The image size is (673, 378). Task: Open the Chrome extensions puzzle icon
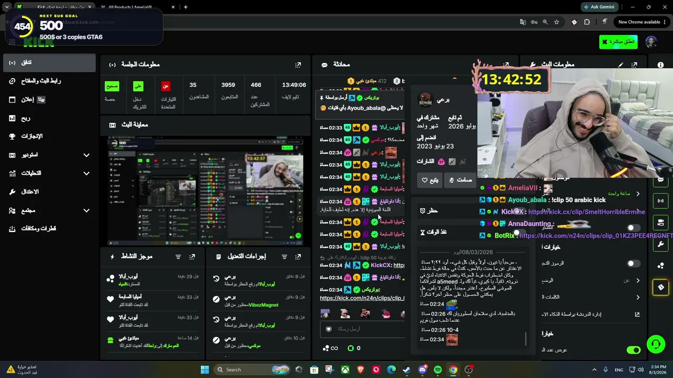click(587, 22)
